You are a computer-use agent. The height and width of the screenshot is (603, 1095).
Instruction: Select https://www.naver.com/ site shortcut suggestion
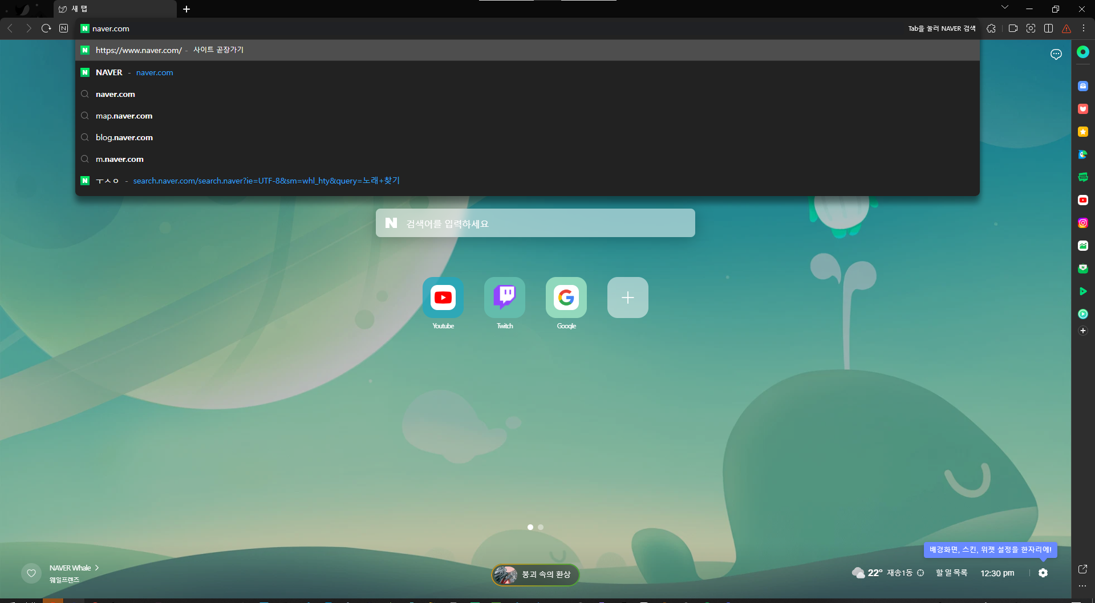click(x=528, y=50)
